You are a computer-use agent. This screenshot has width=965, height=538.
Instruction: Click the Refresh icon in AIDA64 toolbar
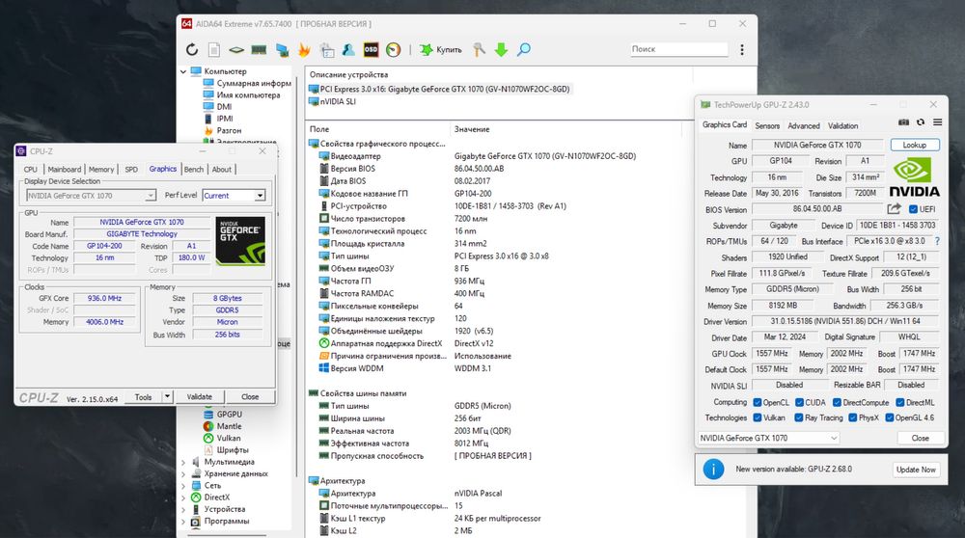(192, 50)
